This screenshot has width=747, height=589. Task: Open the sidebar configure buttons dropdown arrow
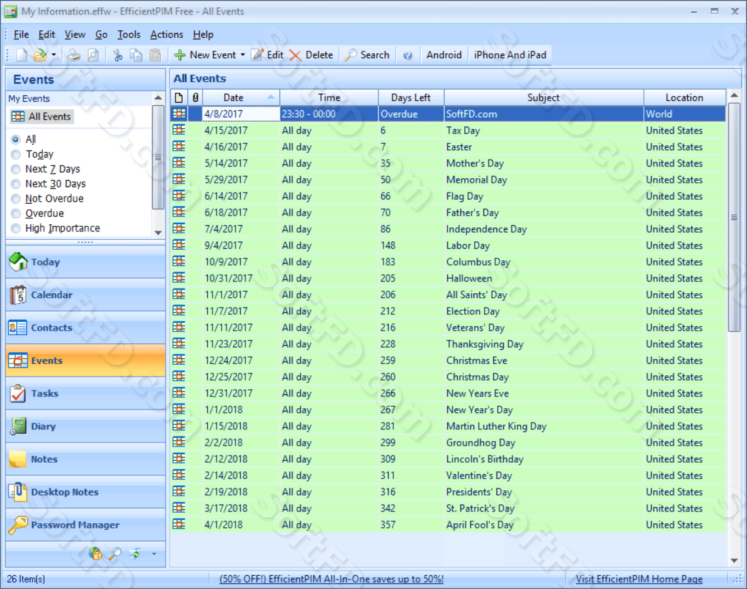tap(154, 554)
